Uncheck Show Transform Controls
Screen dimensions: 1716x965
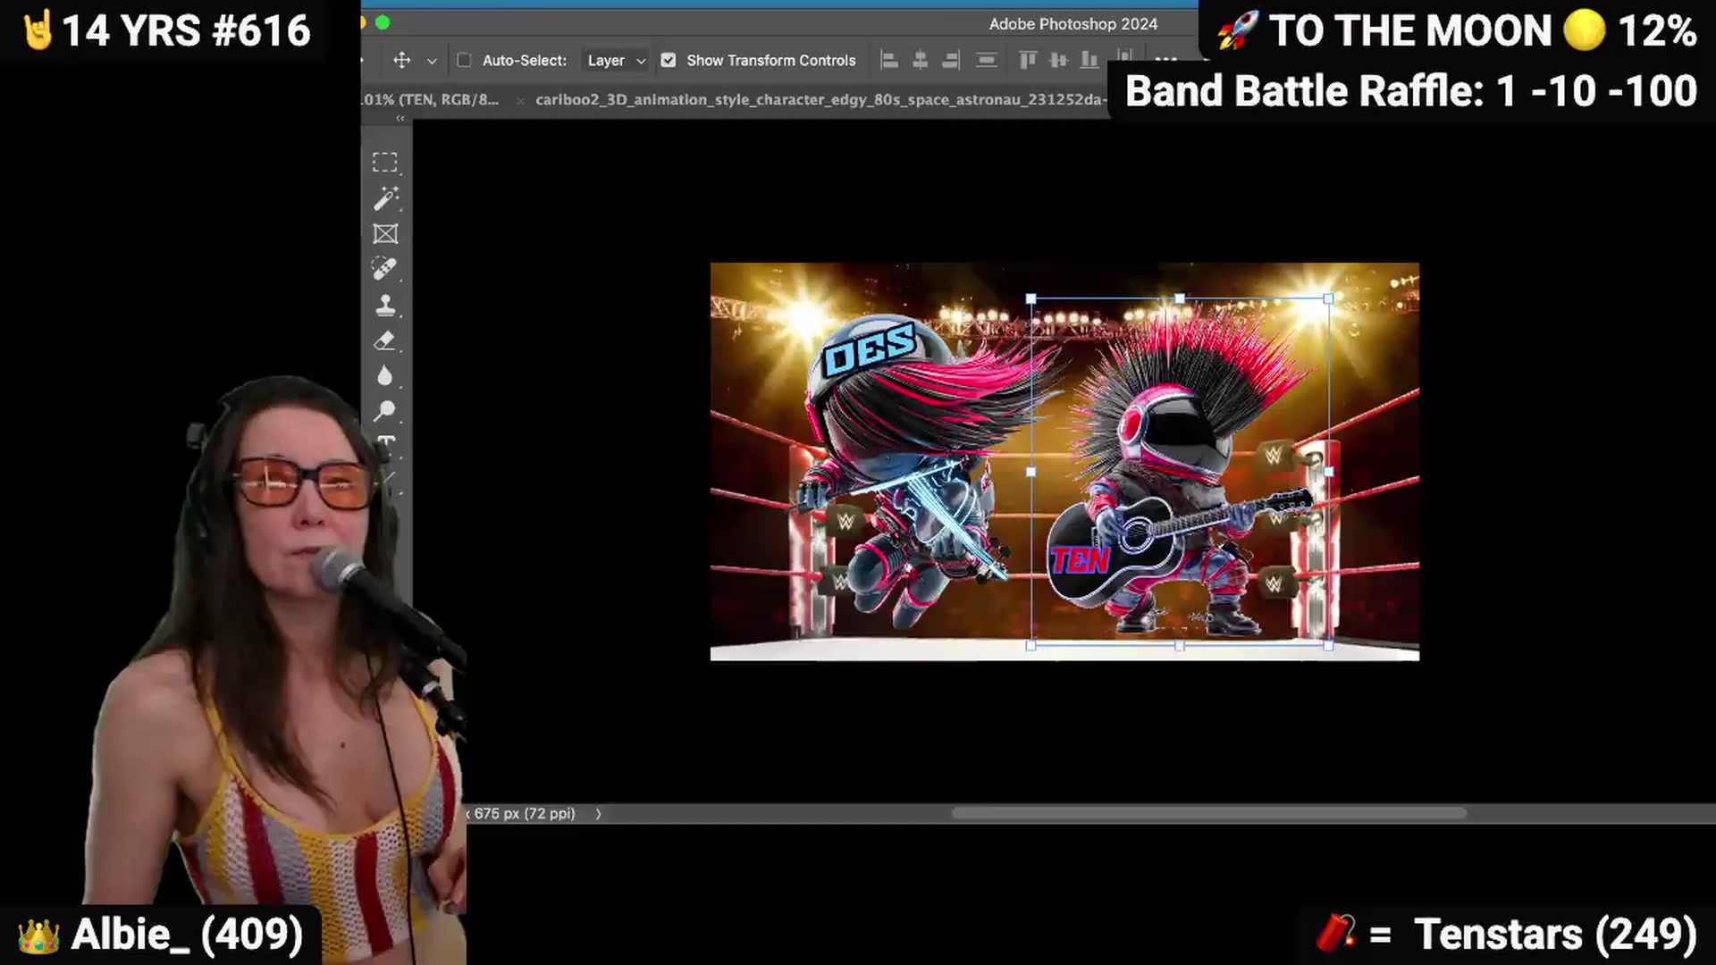tap(669, 60)
